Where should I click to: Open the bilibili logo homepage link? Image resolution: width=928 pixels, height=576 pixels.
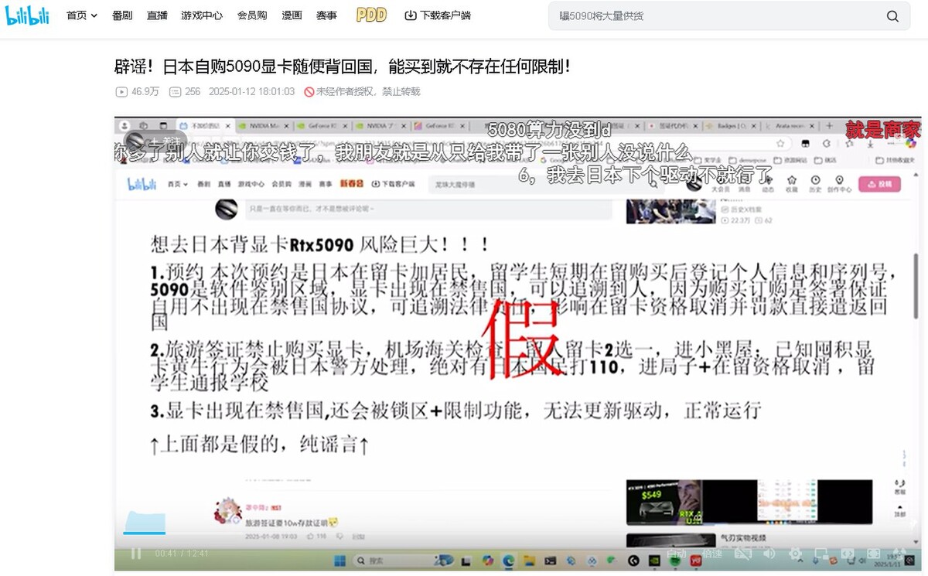(28, 15)
